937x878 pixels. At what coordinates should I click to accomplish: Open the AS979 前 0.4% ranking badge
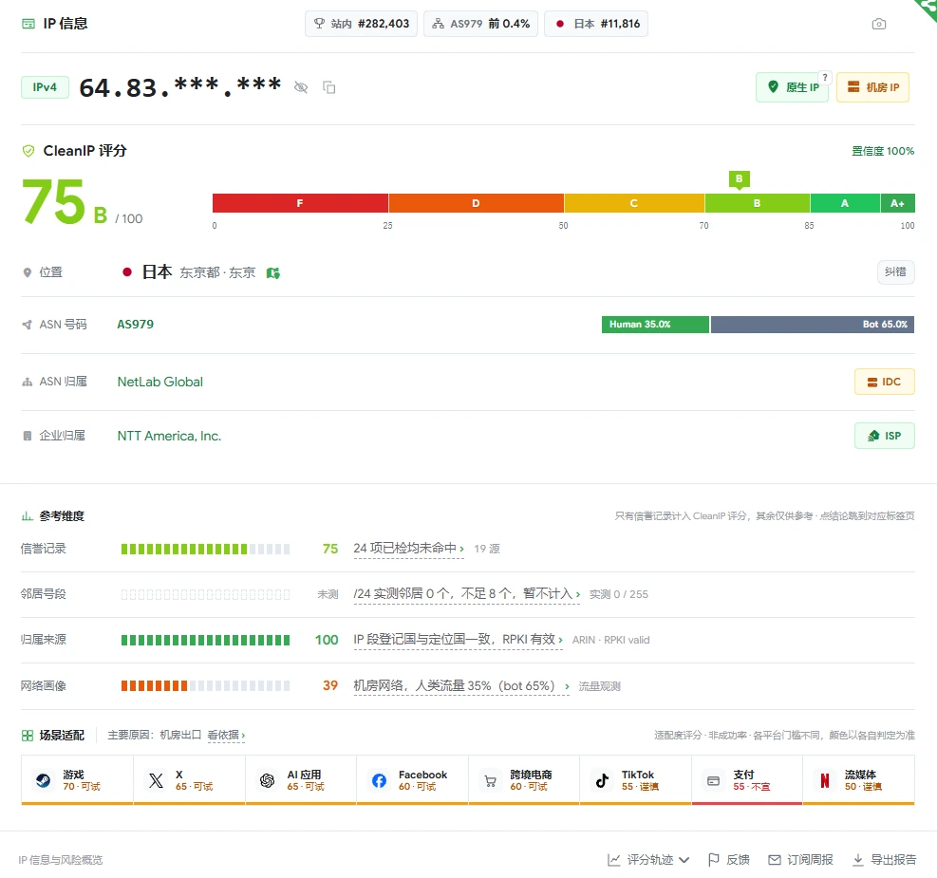[x=480, y=24]
